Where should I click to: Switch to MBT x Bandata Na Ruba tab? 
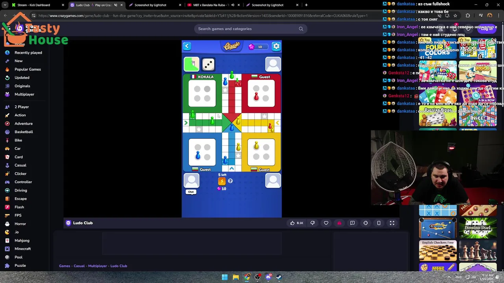click(211, 5)
